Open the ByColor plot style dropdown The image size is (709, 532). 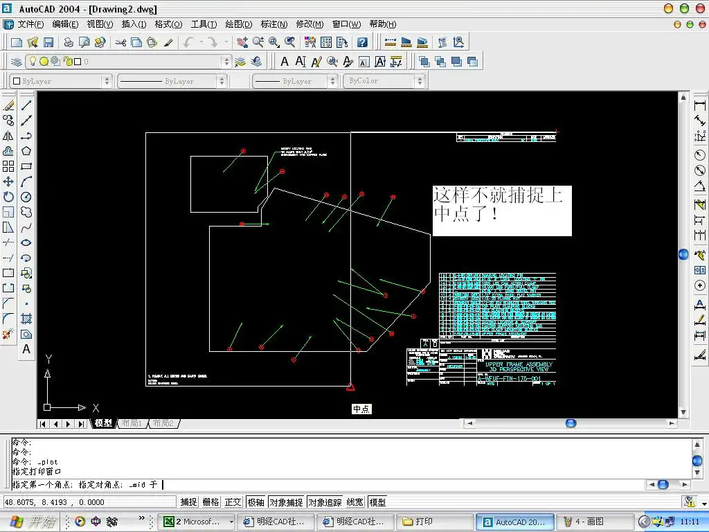coord(420,81)
